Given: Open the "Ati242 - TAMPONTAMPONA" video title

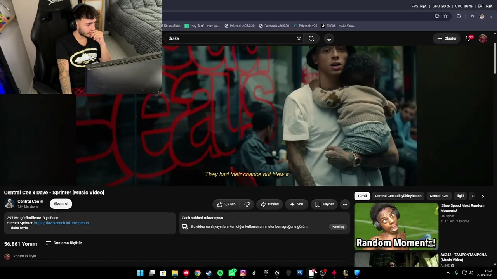Looking at the screenshot, I should [464, 257].
